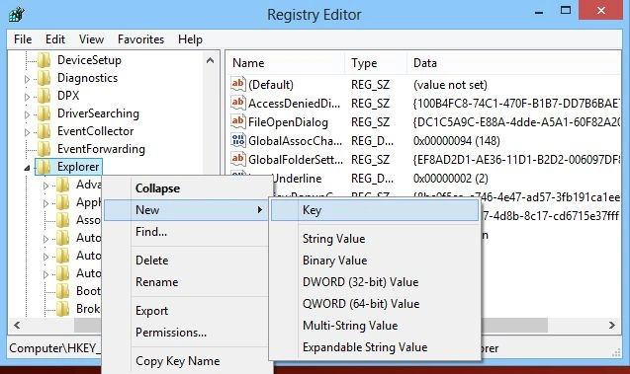Image resolution: width=630 pixels, height=374 pixels.
Task: Maximize the Registry Editor window
Action: [x=566, y=11]
